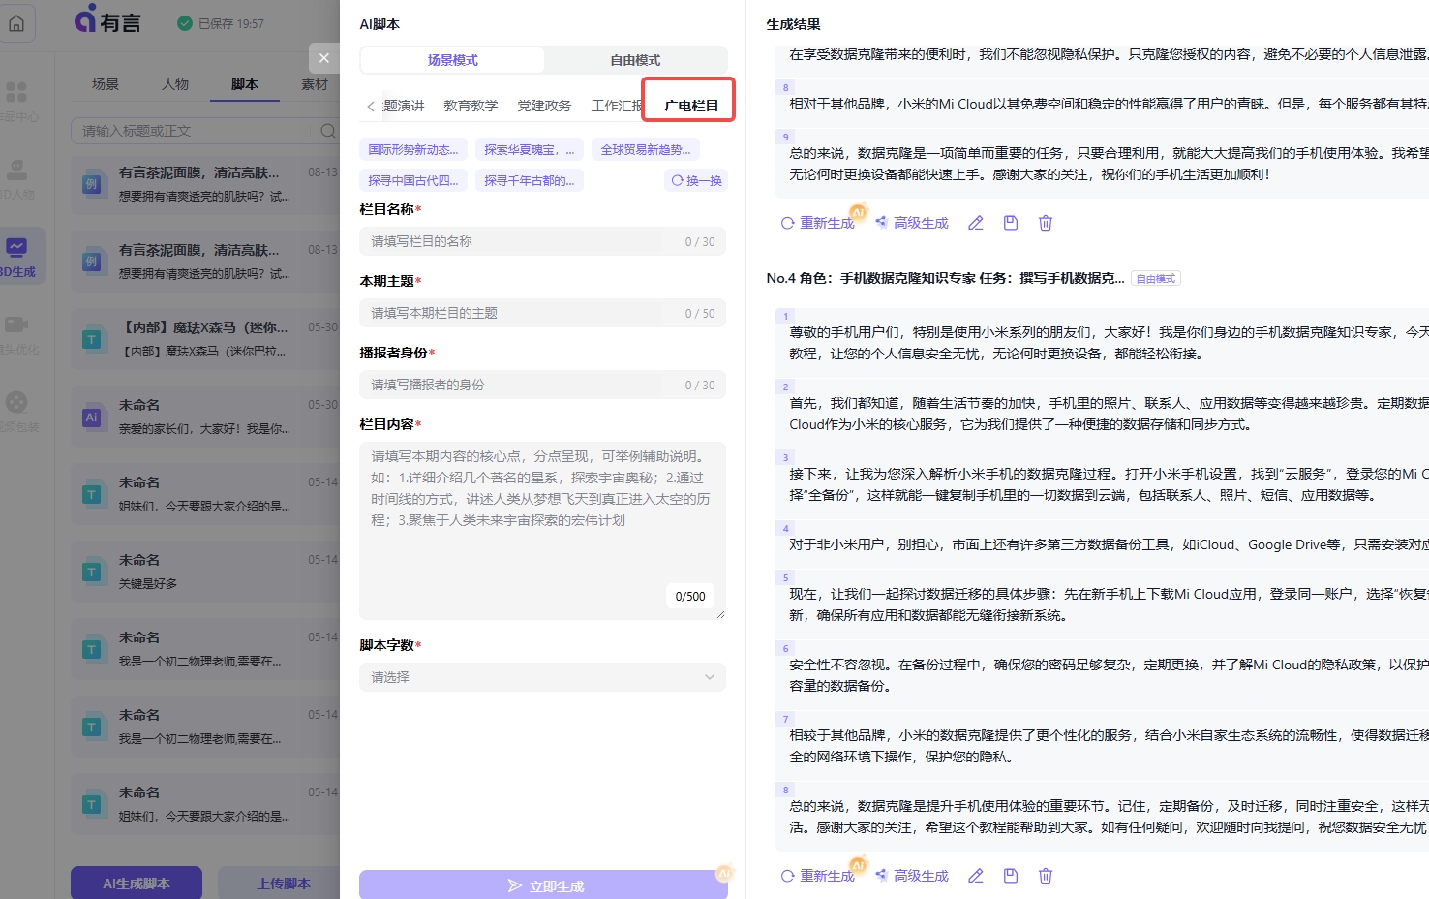Pick the 探寻中国古代四 example tag

(413, 180)
